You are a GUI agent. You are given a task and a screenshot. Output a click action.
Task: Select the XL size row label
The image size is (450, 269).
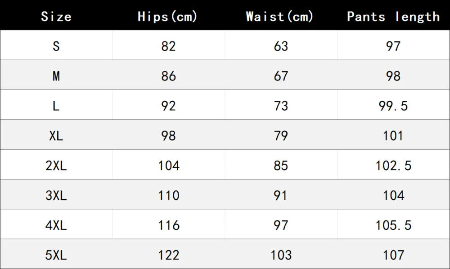point(56,136)
